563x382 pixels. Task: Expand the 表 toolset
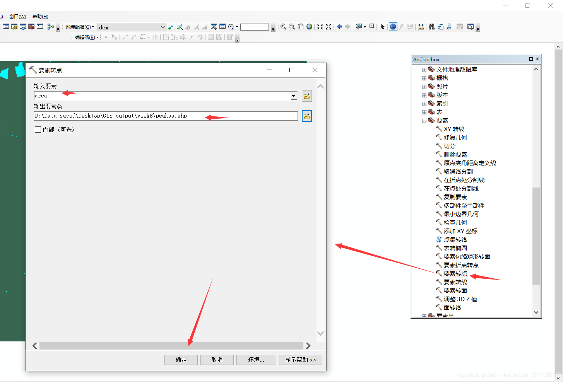click(424, 112)
